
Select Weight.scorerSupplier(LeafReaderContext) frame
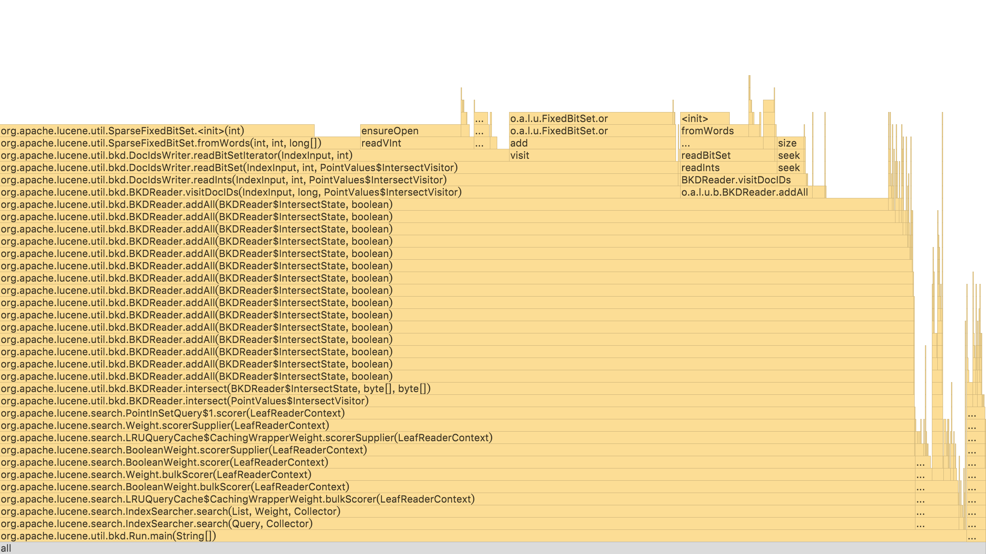(457, 425)
